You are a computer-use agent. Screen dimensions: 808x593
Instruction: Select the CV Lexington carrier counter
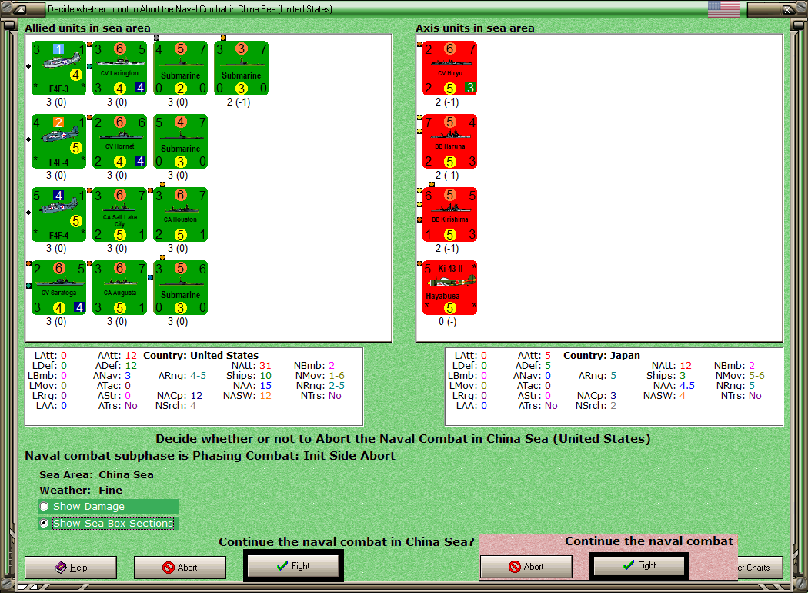pos(119,68)
